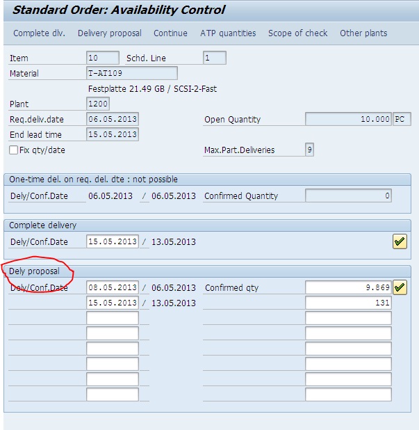This screenshot has height=430, width=419.
Task: Click the Max.Part.Deliveries label
Action: [x=239, y=150]
